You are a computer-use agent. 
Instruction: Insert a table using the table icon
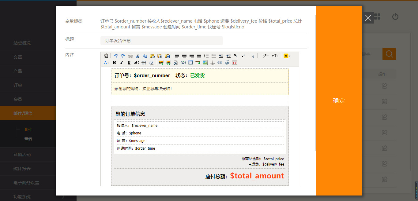[x=190, y=63]
